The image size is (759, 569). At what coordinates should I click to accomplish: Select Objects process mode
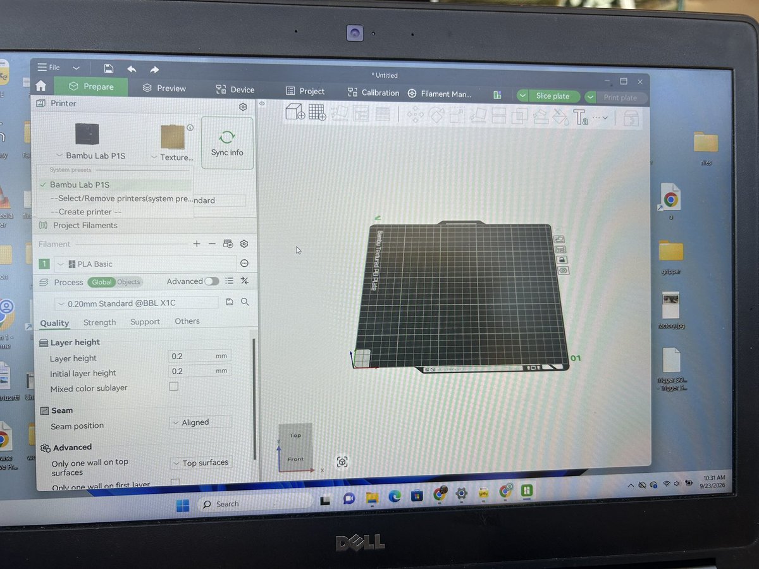128,282
